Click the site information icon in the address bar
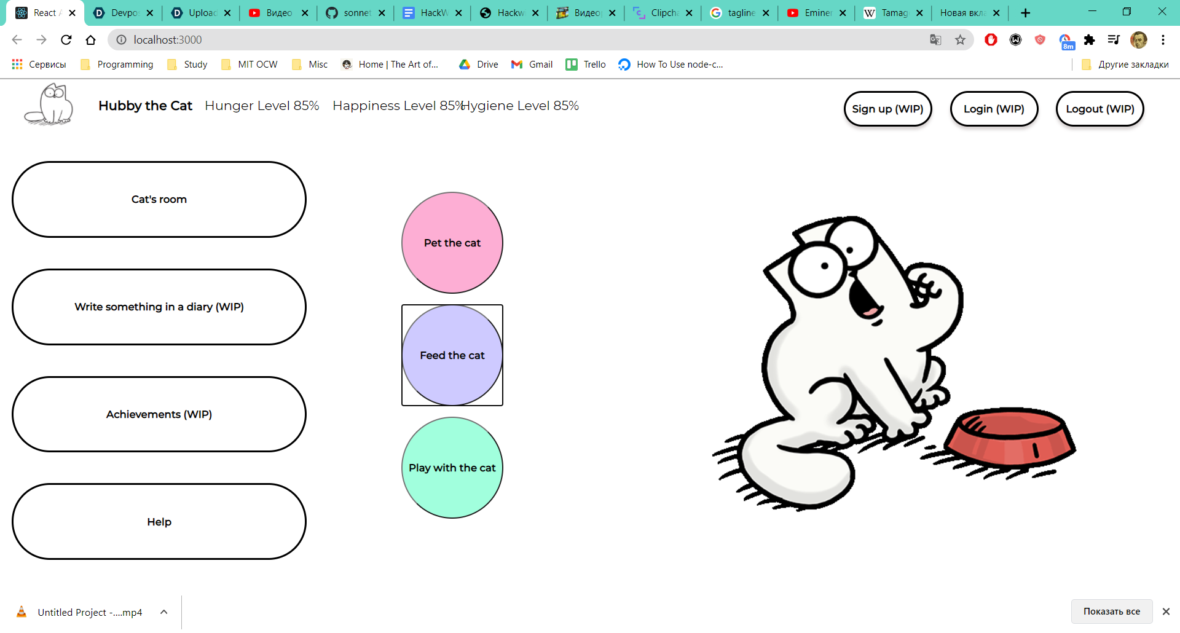 122,40
